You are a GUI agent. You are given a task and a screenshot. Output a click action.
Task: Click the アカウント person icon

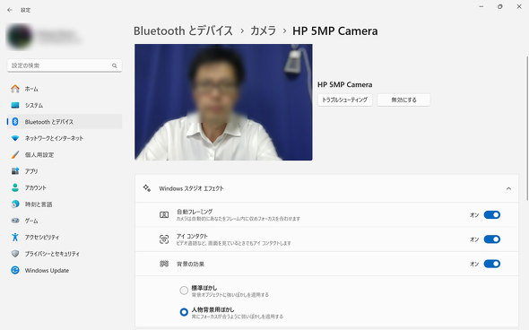15,188
